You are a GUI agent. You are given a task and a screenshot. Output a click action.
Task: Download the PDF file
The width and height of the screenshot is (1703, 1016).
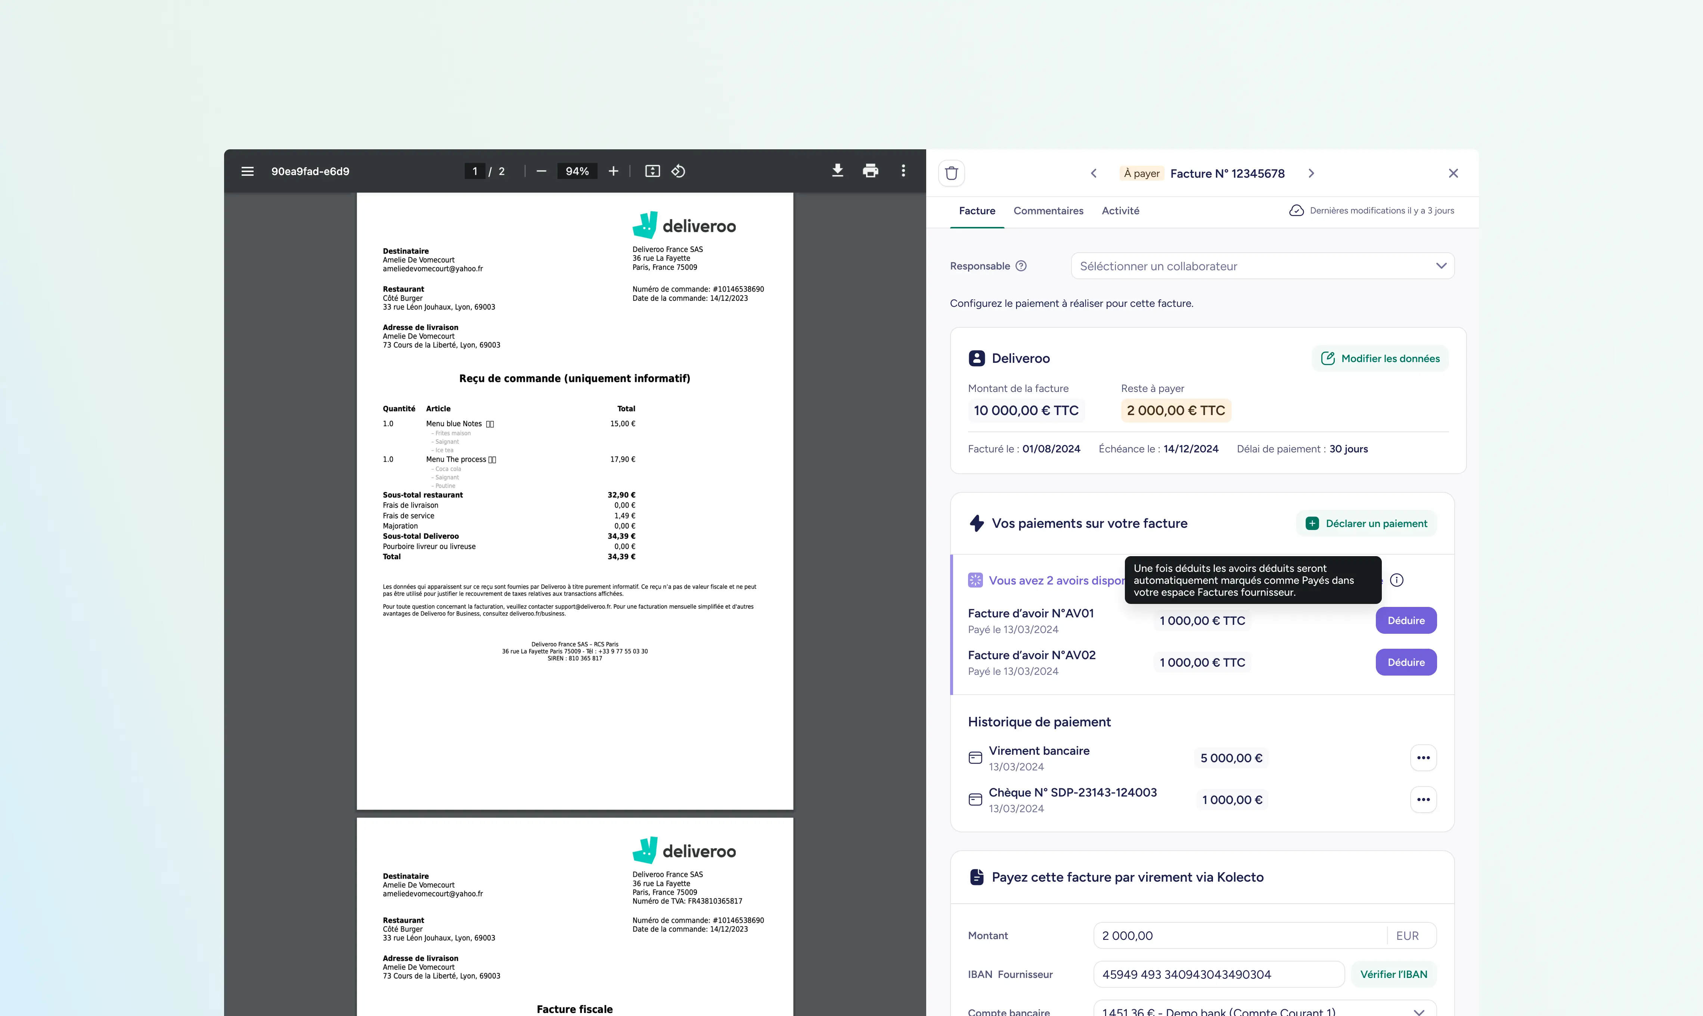click(837, 171)
